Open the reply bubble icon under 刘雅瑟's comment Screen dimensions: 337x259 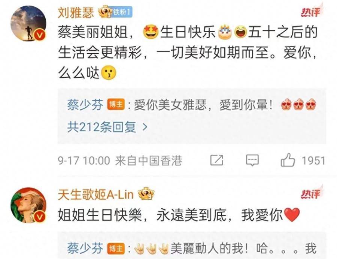tap(252, 161)
